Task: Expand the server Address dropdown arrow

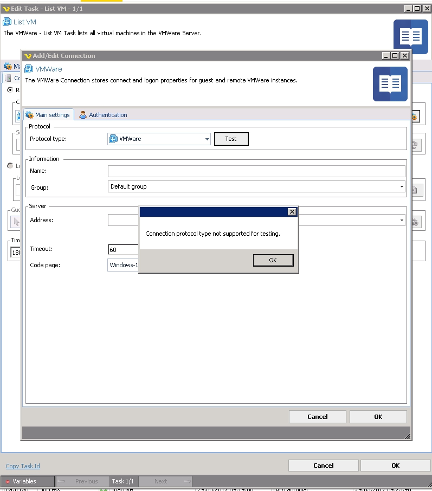Action: pos(402,221)
